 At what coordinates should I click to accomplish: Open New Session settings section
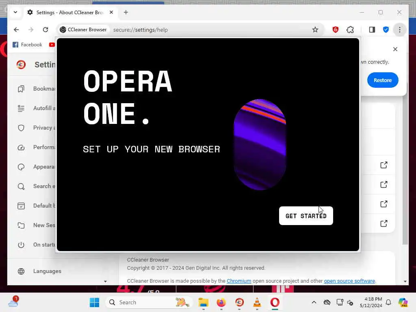(37, 225)
